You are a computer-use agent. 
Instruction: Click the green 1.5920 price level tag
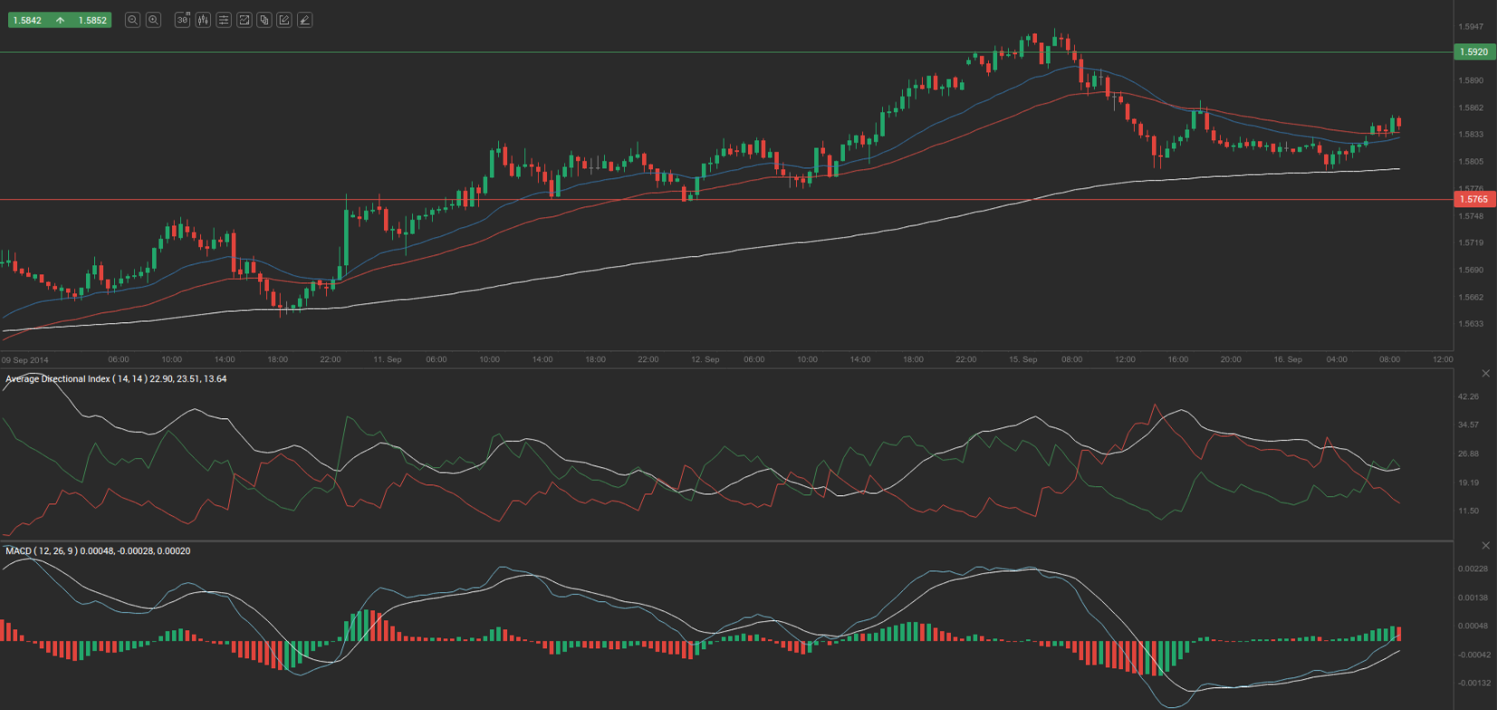click(x=1473, y=53)
